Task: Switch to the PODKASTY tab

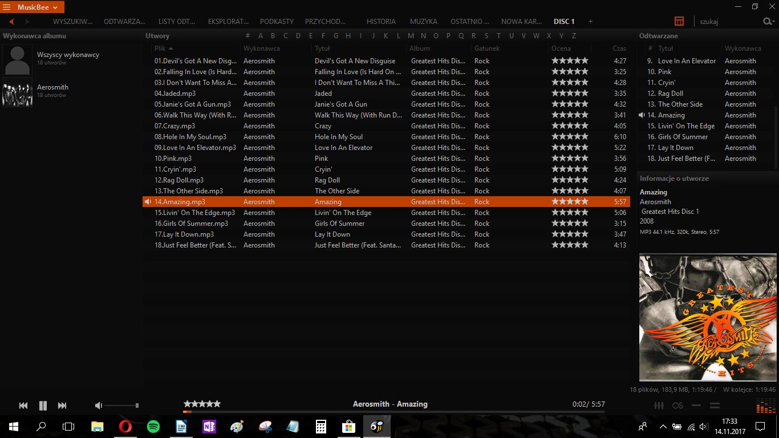Action: [277, 22]
